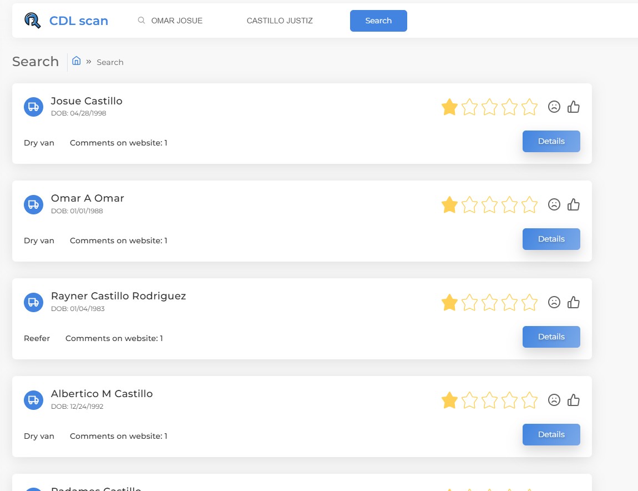Click the CDL scan brand name link
The image size is (638, 491).
click(79, 21)
